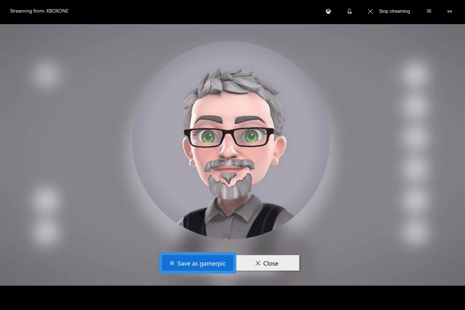
Task: Select the Xbox nexus logo on the toolbar
Action: 328,11
